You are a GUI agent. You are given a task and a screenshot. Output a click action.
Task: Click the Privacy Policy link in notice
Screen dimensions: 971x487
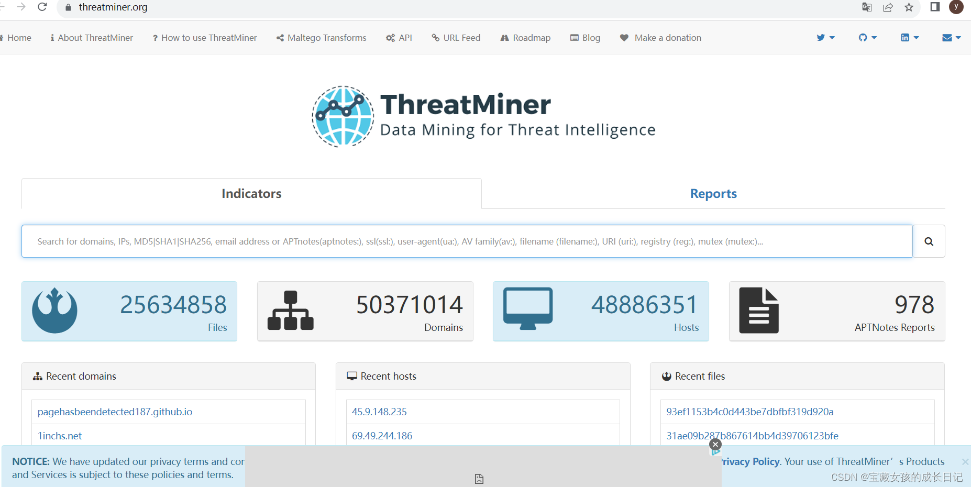click(751, 461)
